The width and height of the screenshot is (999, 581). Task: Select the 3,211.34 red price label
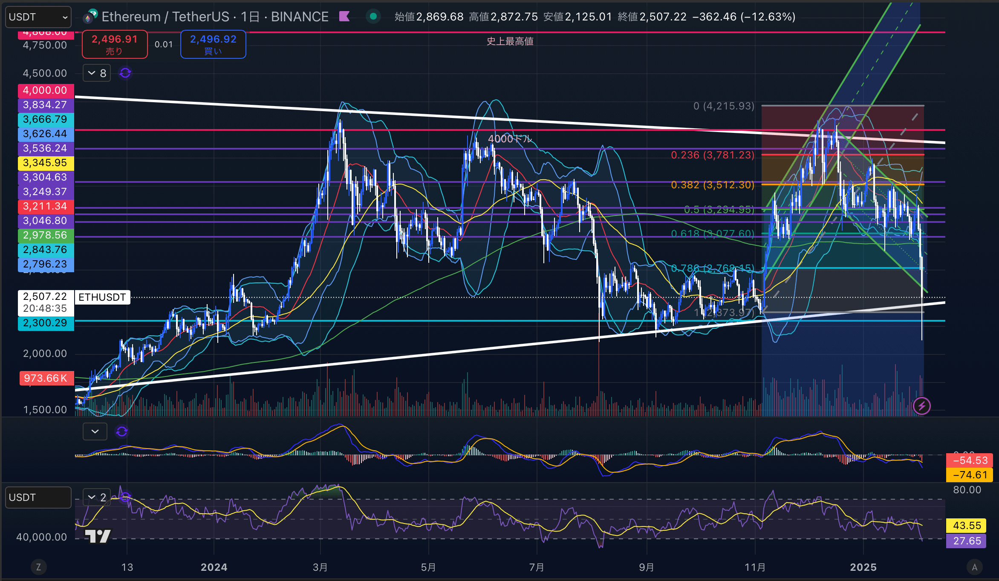point(46,206)
